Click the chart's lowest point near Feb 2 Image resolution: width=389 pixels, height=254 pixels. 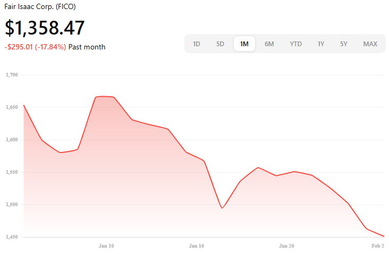click(384, 236)
